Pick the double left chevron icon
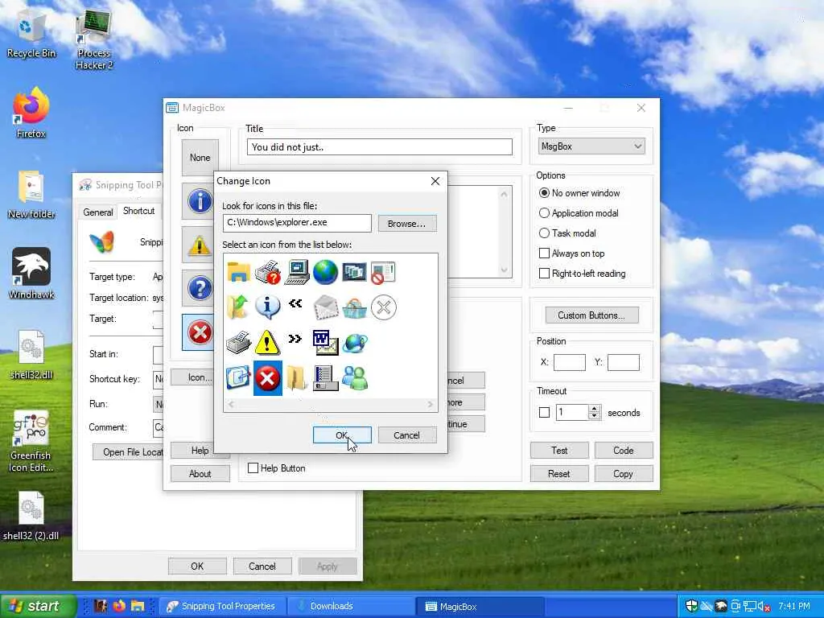 click(295, 303)
